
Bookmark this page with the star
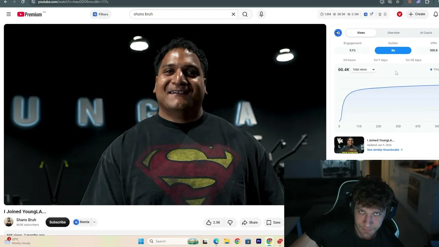398,2
